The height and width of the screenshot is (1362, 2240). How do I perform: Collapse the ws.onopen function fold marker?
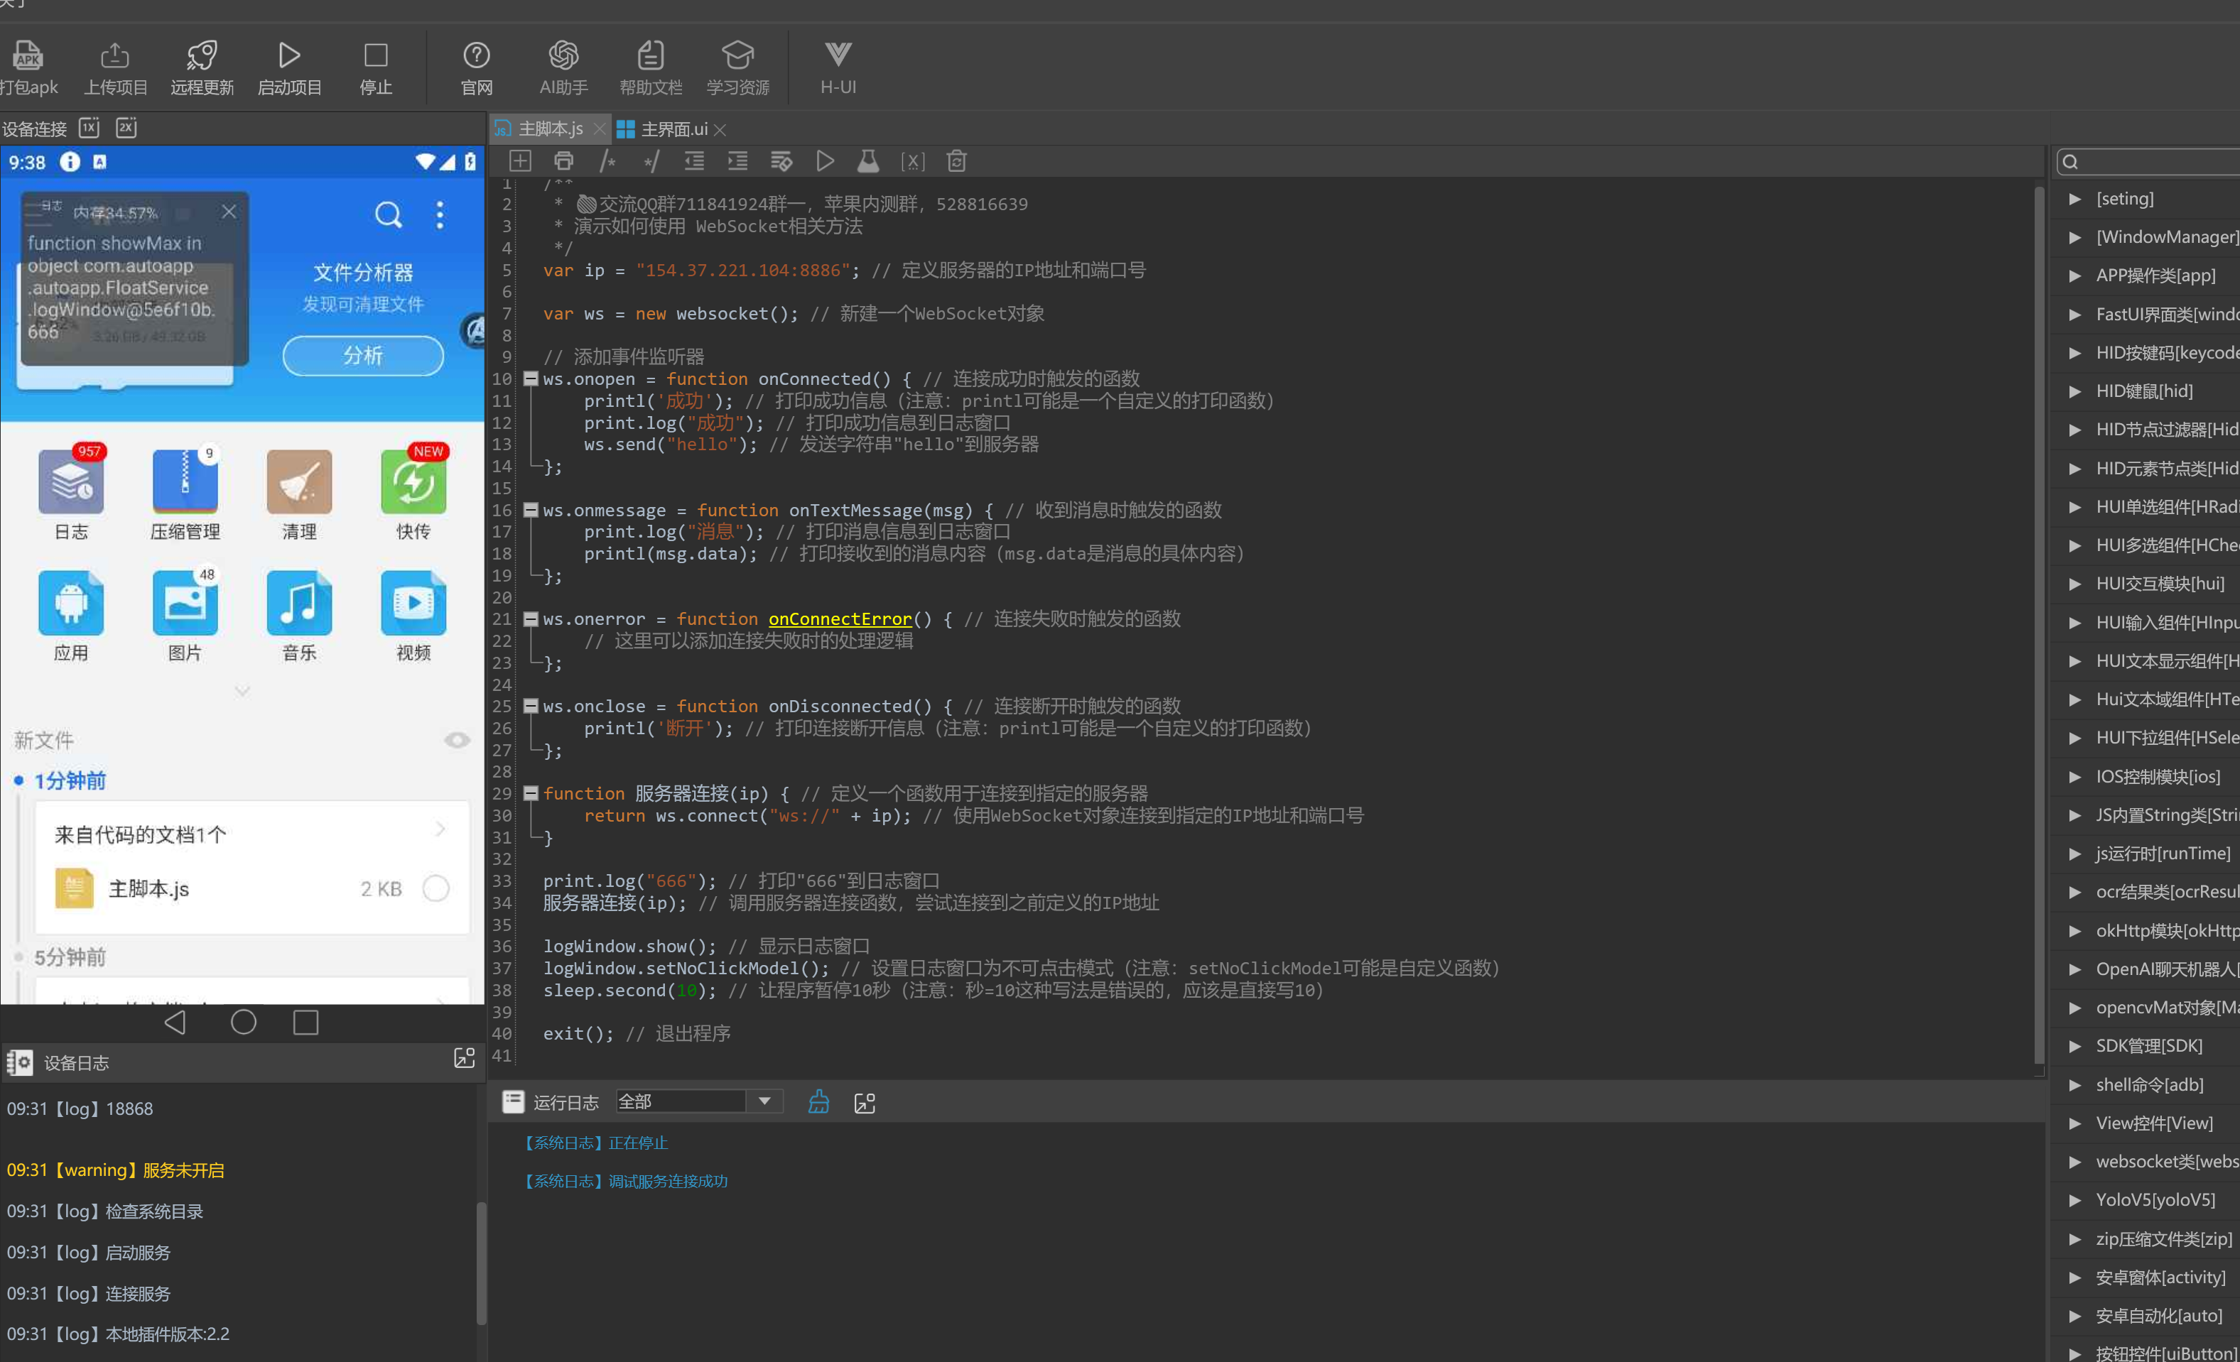[531, 379]
